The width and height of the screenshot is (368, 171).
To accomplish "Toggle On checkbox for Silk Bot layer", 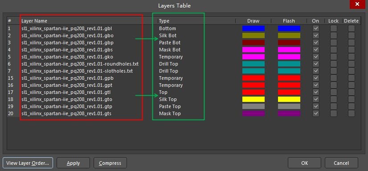I will [316, 35].
